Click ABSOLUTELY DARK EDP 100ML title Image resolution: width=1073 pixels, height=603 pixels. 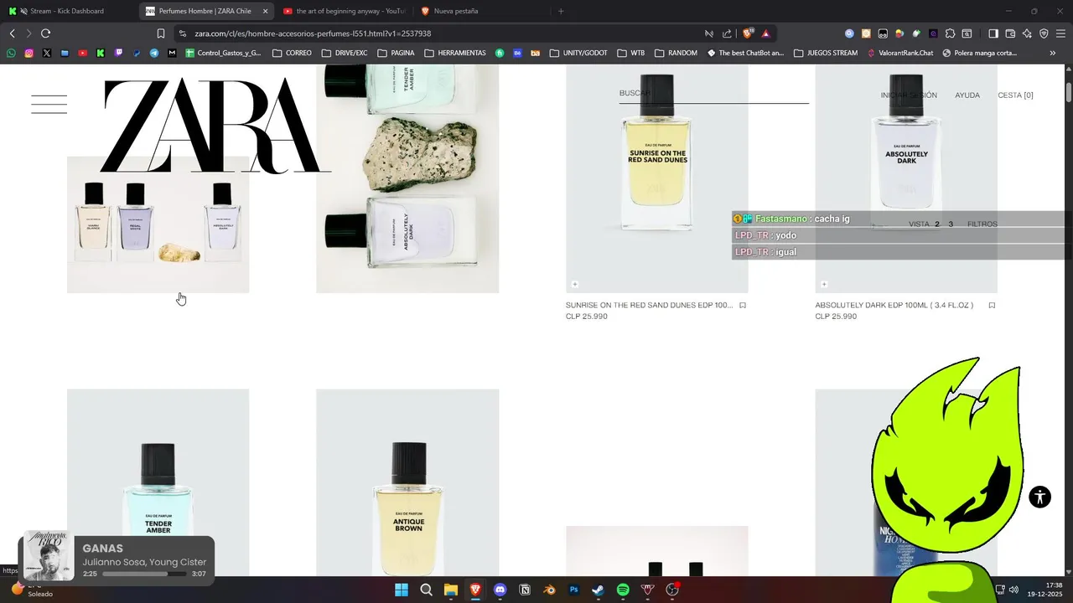(x=894, y=306)
